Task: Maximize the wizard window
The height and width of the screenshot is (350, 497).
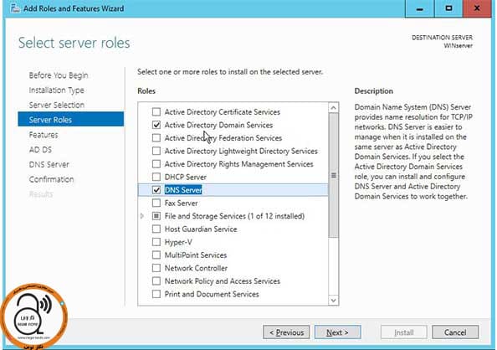Action: [x=448, y=8]
